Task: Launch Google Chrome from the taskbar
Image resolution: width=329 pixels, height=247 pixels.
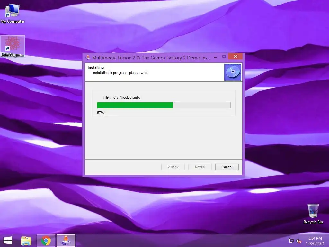Action: pos(46,241)
